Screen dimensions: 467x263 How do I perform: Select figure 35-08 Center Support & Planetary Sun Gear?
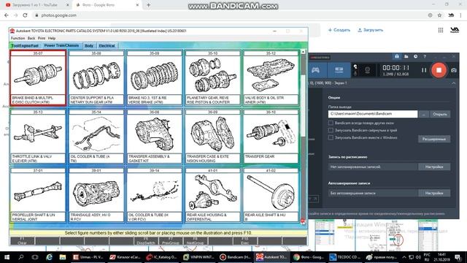tap(96, 78)
